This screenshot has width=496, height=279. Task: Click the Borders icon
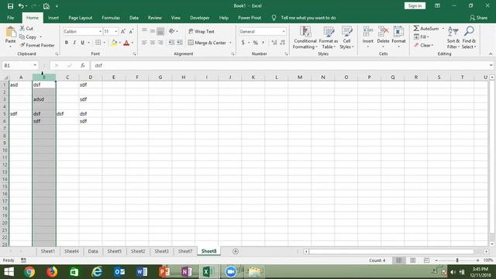click(98, 43)
